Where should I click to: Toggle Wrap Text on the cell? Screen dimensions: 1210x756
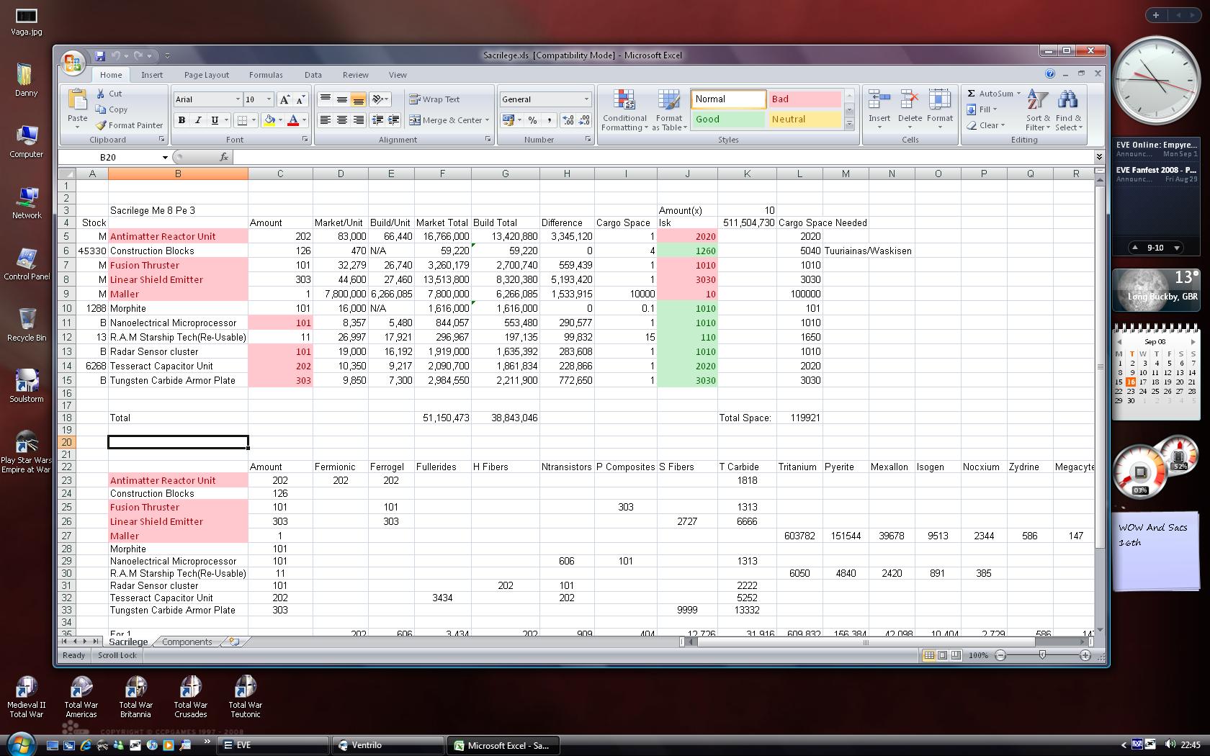click(x=434, y=99)
